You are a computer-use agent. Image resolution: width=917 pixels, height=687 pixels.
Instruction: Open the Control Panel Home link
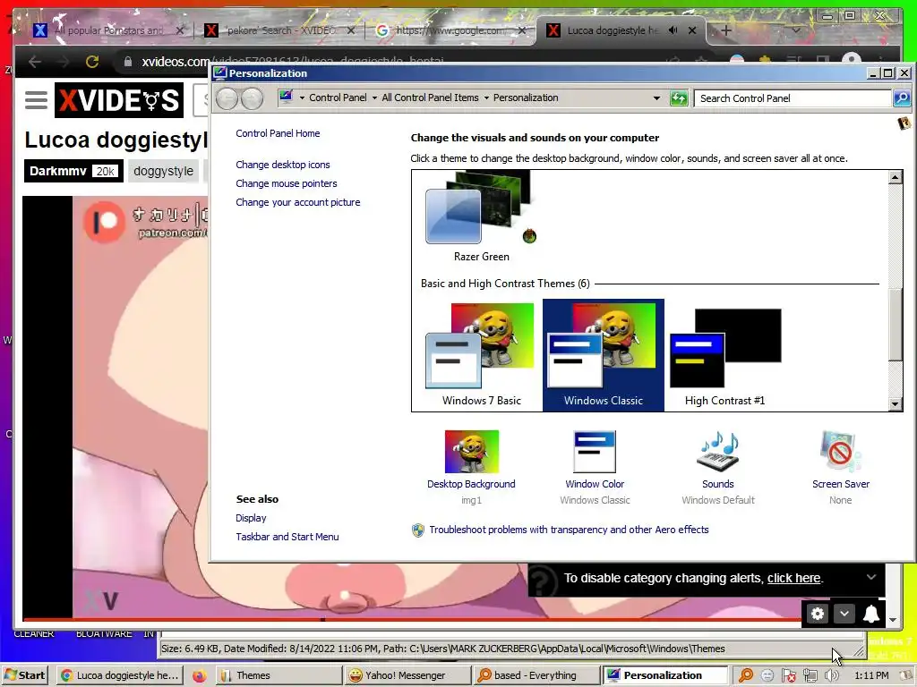click(x=278, y=133)
